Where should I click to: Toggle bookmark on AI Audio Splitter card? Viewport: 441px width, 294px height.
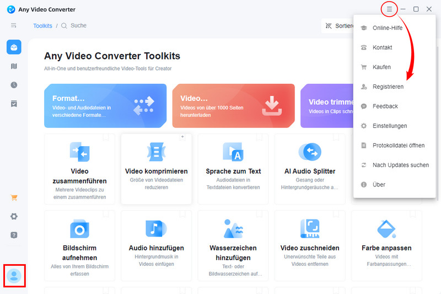(x=336, y=137)
